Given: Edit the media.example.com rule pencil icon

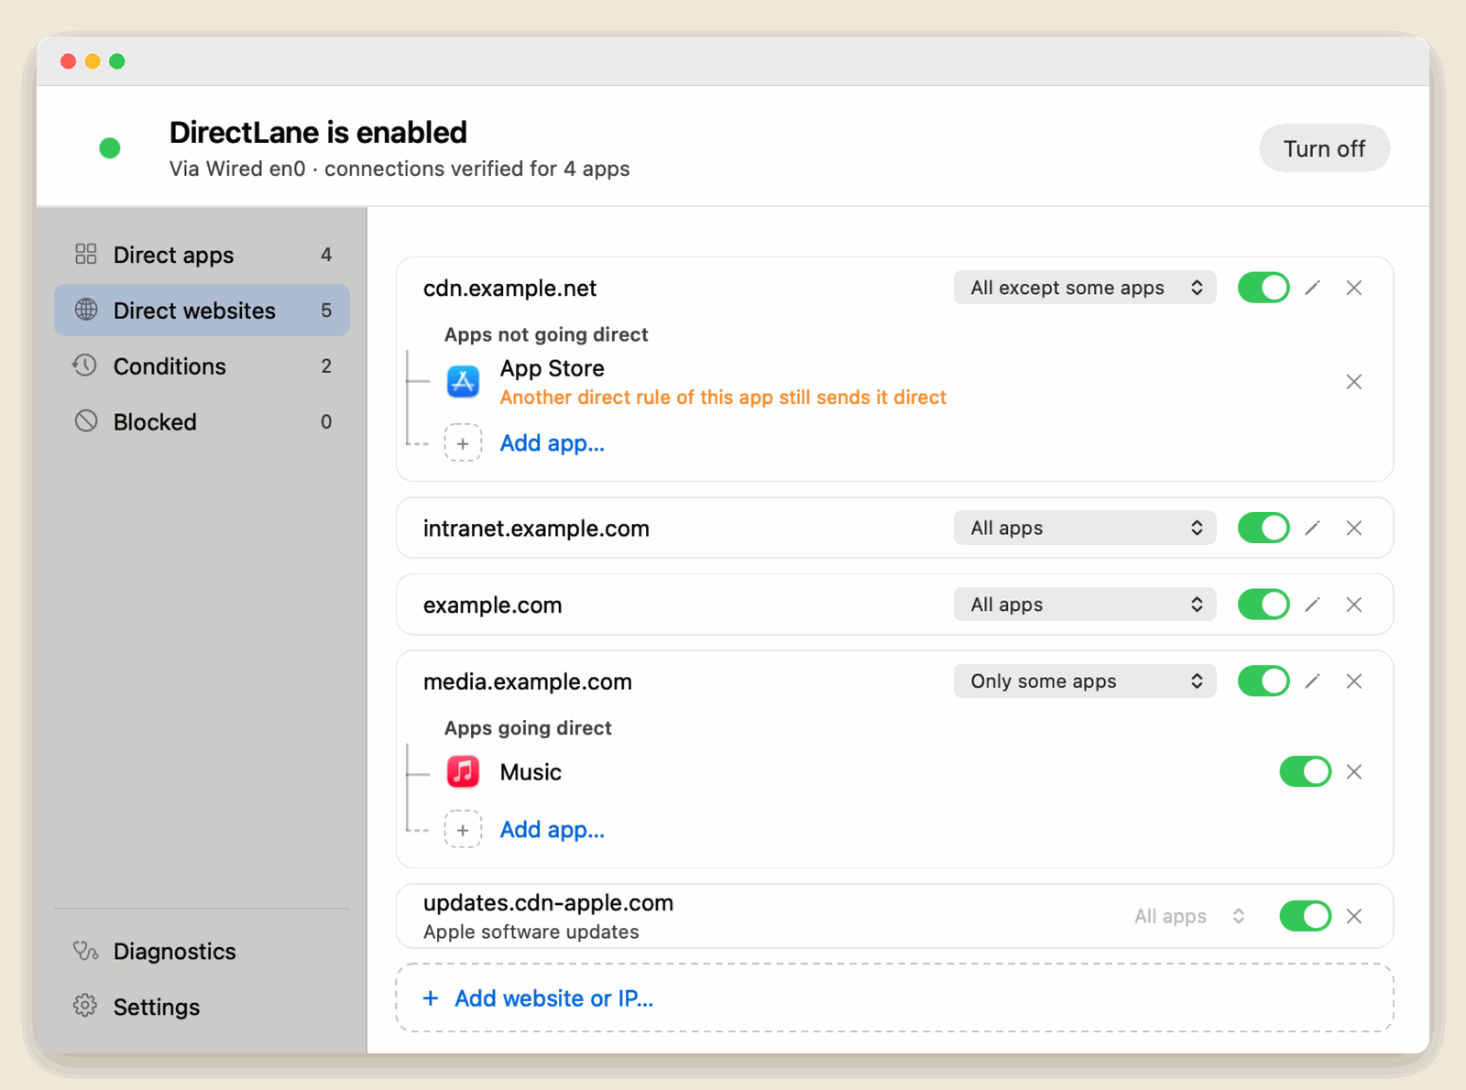Looking at the screenshot, I should pyautogui.click(x=1312, y=681).
